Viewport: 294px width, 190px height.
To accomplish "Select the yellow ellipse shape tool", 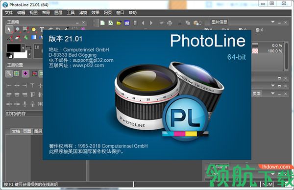I will tap(33, 29).
